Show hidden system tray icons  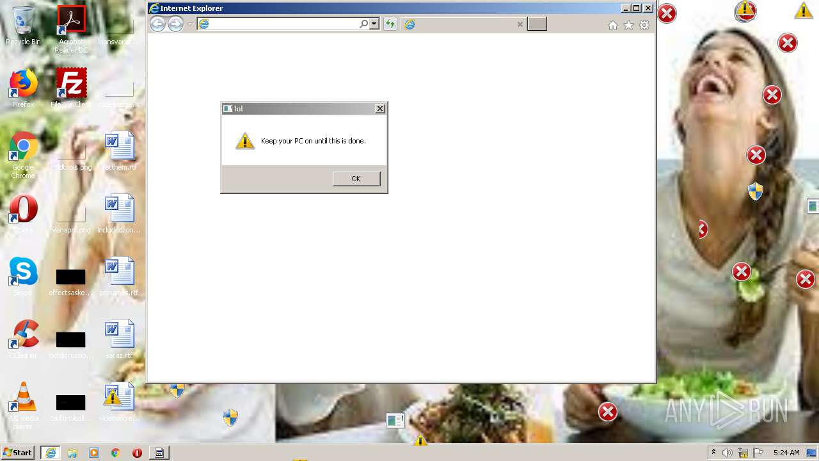pos(714,453)
